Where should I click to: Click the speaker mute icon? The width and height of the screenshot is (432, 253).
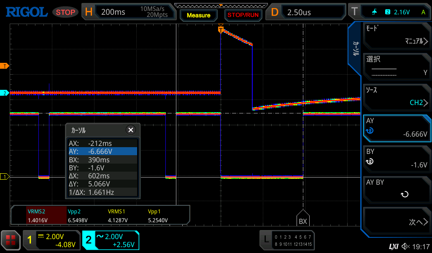(405, 246)
